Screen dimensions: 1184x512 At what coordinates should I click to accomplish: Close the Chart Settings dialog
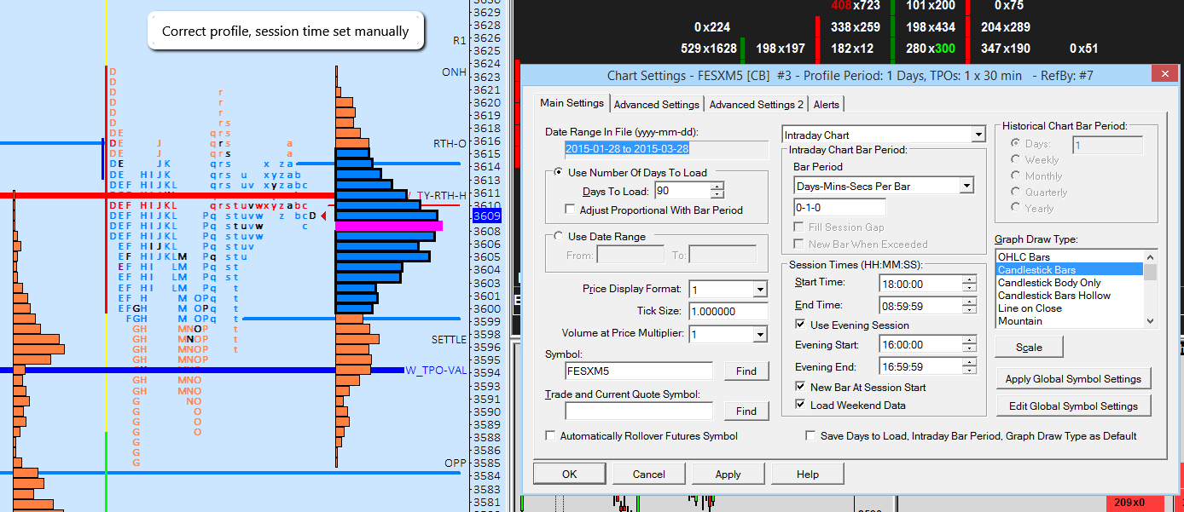pyautogui.click(x=1162, y=76)
